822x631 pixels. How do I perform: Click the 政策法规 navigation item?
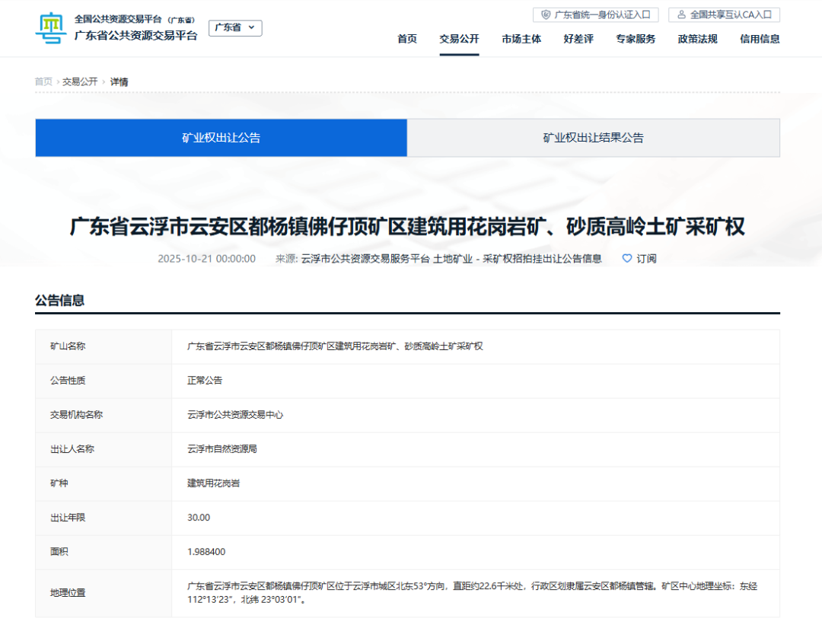click(696, 39)
